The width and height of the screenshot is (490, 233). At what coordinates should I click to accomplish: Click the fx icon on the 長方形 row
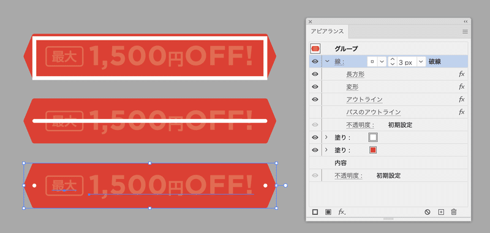(x=462, y=74)
